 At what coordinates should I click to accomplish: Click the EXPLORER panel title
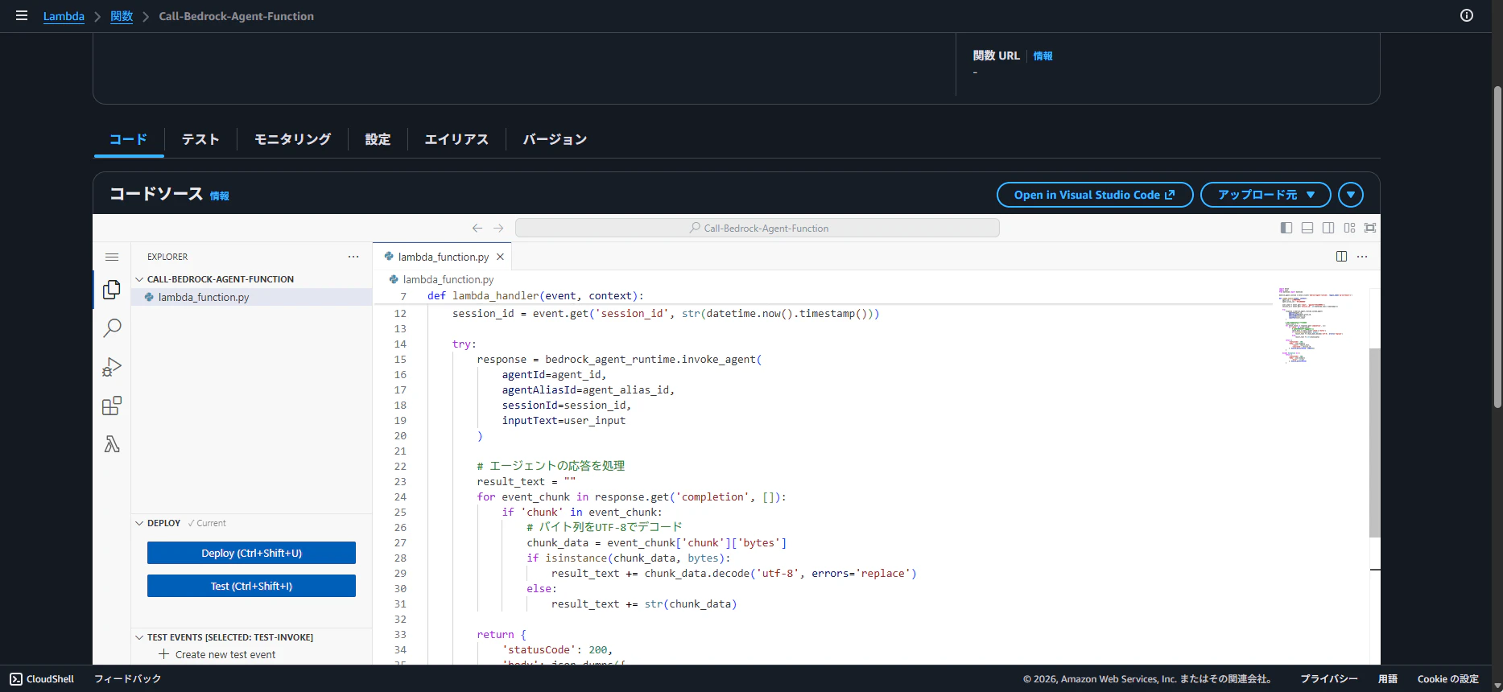[167, 257]
